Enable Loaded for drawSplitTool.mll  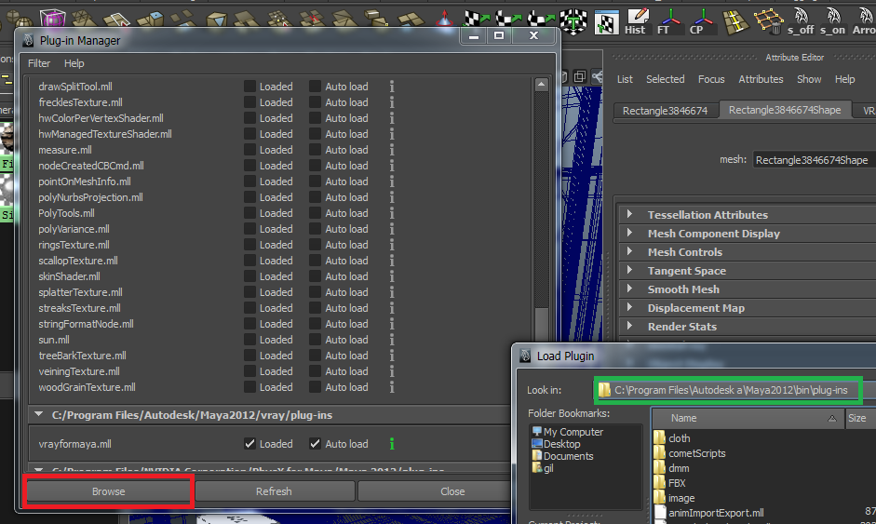tap(249, 87)
